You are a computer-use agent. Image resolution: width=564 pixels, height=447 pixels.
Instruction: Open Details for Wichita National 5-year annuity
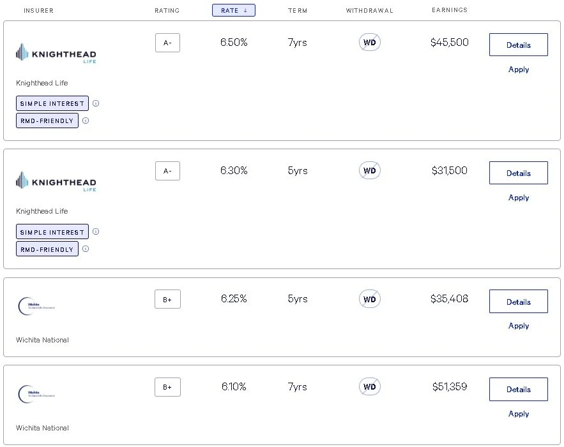(x=518, y=302)
